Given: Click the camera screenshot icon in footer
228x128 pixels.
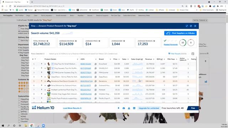Looking at the screenshot, I should [124, 108].
